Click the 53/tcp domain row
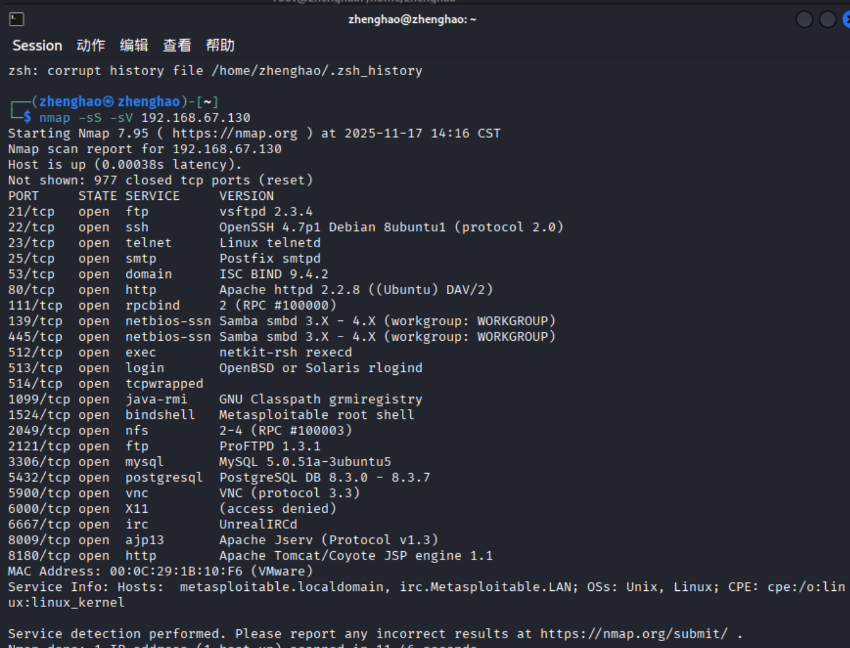The height and width of the screenshot is (648, 850). pos(168,274)
